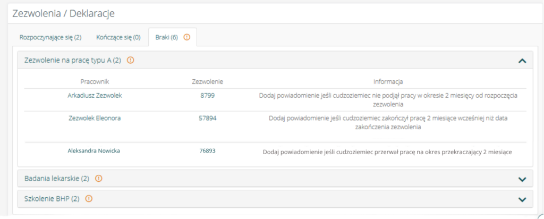Screen dimensions: 544x219
Task: Click the Informacja column header
Action: pos(388,82)
